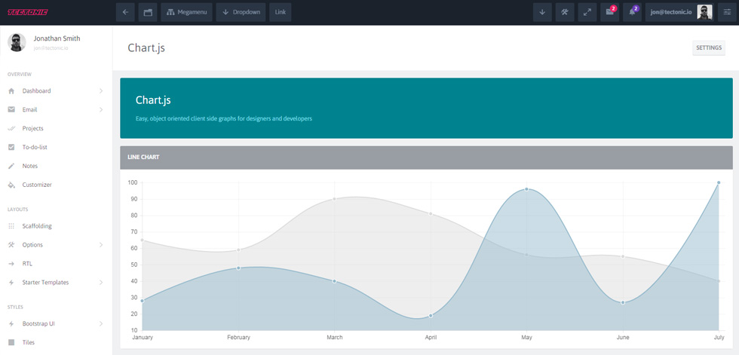Screen dimensions: 739x355
Task: Click the back arrow icon in top bar
Action: click(x=125, y=12)
